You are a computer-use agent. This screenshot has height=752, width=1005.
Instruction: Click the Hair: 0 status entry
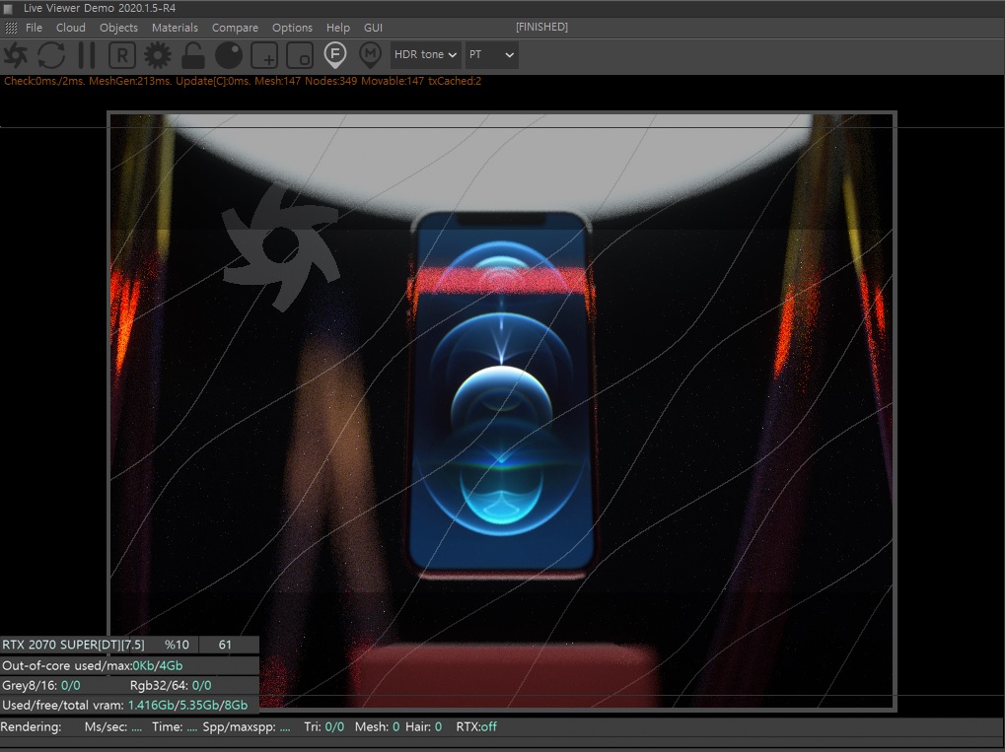[423, 727]
